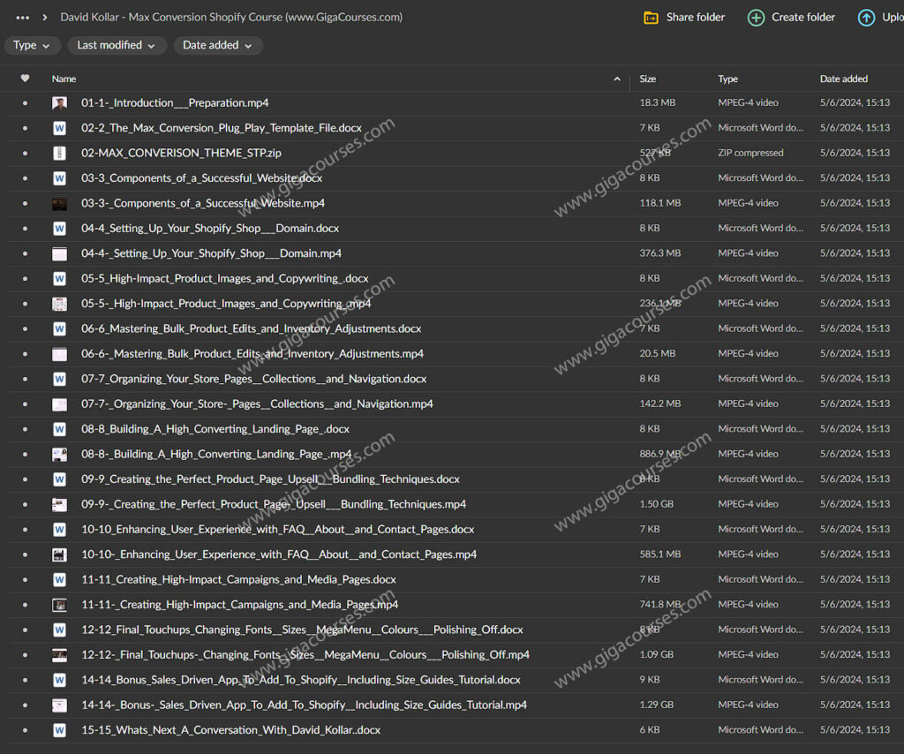904x754 pixels.
Task: Toggle favorite dot for 08-8 Landing Page mp4
Action: coord(25,455)
